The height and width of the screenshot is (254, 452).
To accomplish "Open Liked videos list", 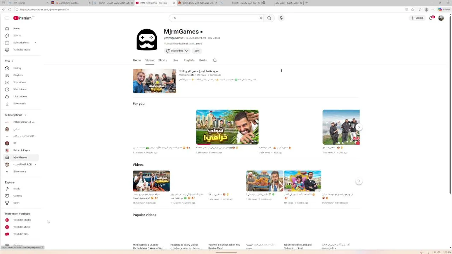I will click(x=20, y=96).
